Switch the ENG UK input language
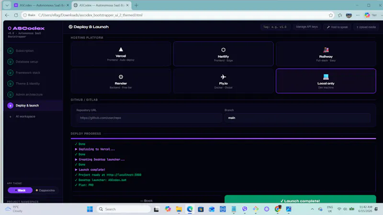The width and height of the screenshot is (383, 215). pyautogui.click(x=330, y=209)
